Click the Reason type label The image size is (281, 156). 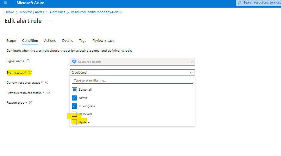15,103
